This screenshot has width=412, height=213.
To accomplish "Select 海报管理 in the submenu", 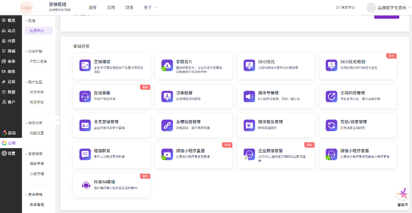I will click(x=37, y=164).
